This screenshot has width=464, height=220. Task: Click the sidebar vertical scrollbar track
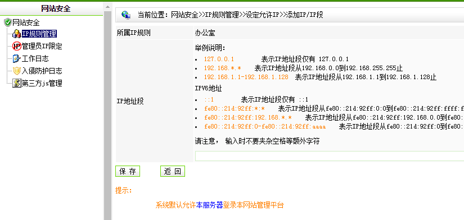107,115
